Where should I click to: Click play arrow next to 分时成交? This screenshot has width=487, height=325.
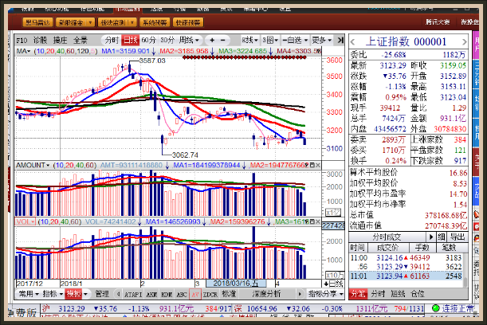point(430,237)
